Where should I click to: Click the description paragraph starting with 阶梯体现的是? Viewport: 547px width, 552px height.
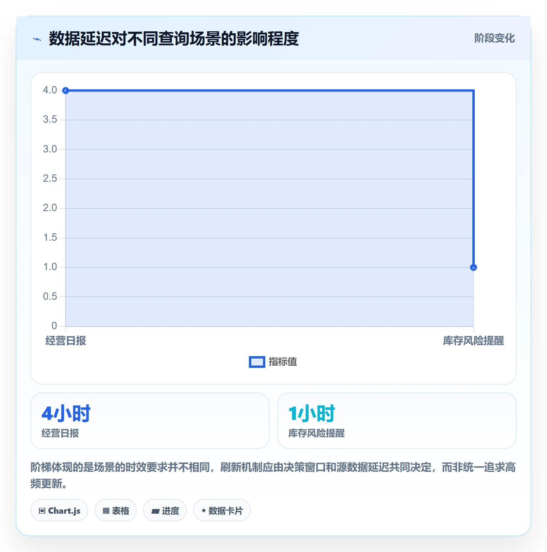pos(273,475)
